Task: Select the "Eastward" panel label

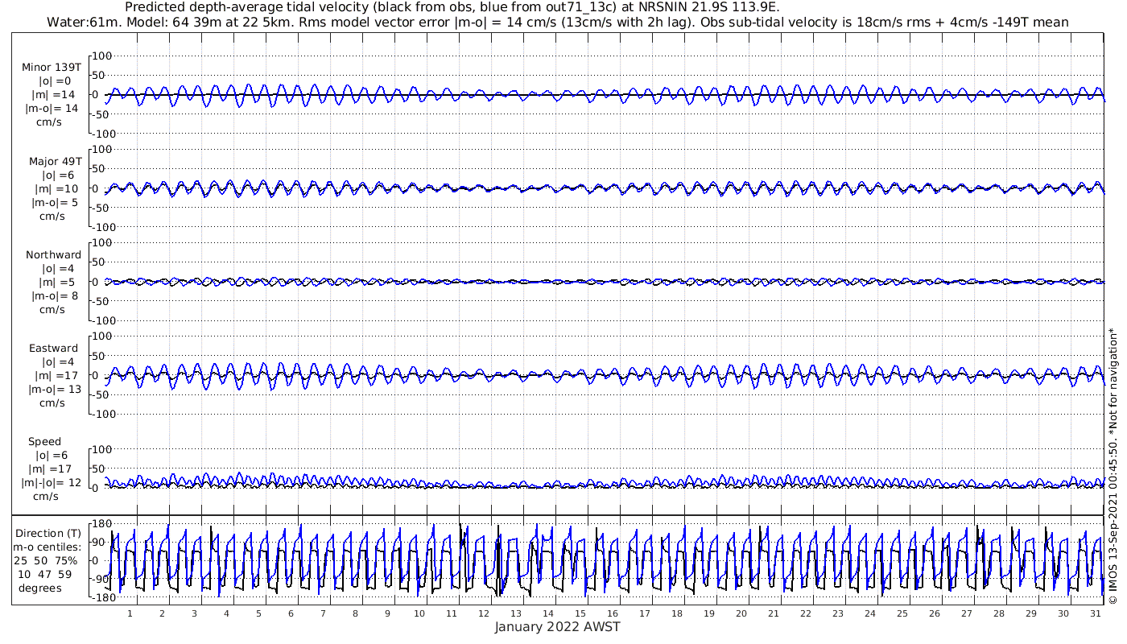Action: (54, 348)
